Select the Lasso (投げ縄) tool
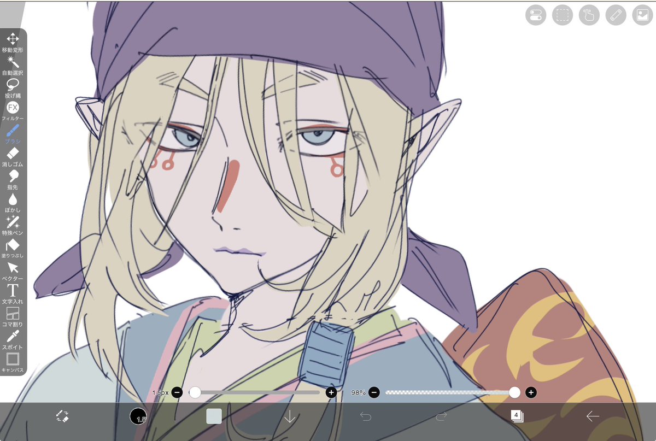This screenshot has height=441, width=656. coord(13,88)
